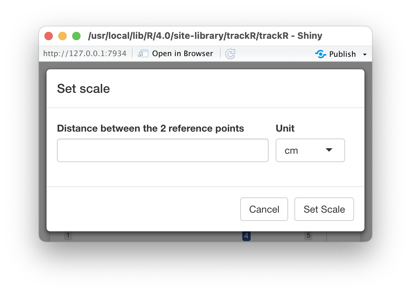Open the Unit dropdown showing cm
Screen dimensions: 411x293
tap(310, 150)
